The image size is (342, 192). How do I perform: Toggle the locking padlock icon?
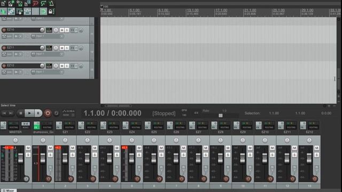click(51, 11)
